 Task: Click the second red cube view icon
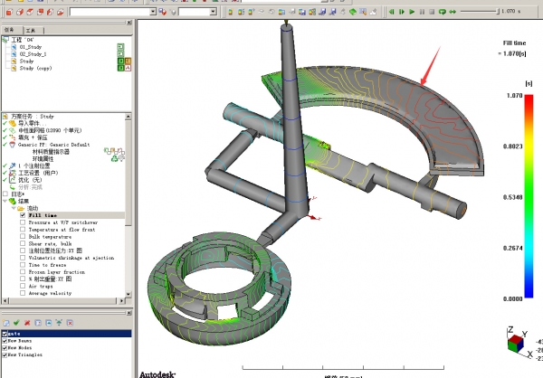pyautogui.click(x=20, y=12)
